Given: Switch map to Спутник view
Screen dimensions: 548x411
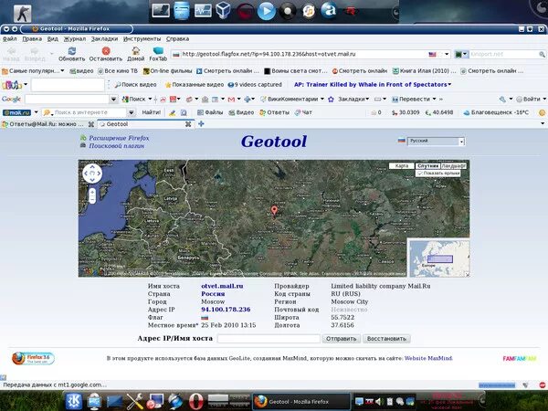Looking at the screenshot, I should 427,166.
